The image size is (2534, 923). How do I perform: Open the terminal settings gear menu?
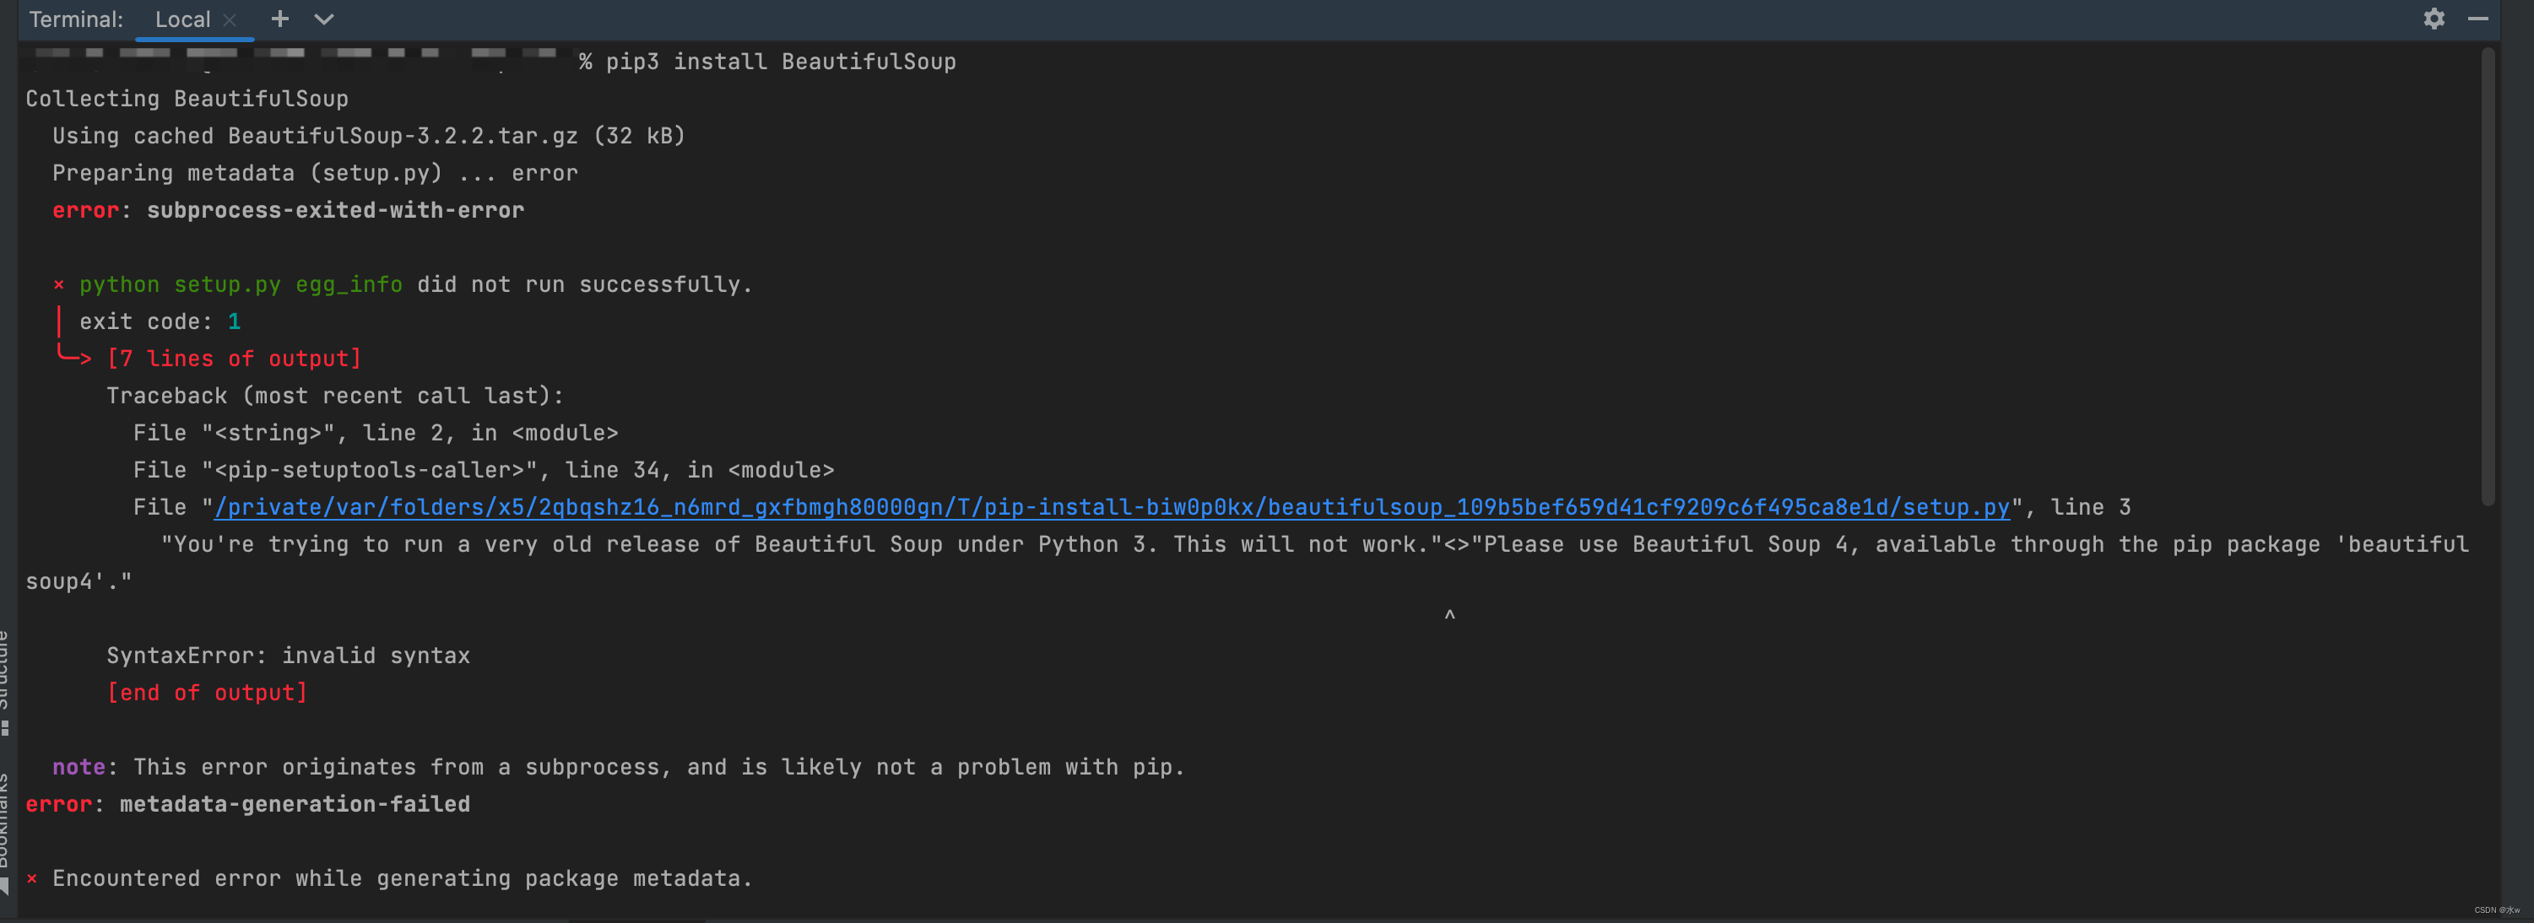tap(2434, 19)
